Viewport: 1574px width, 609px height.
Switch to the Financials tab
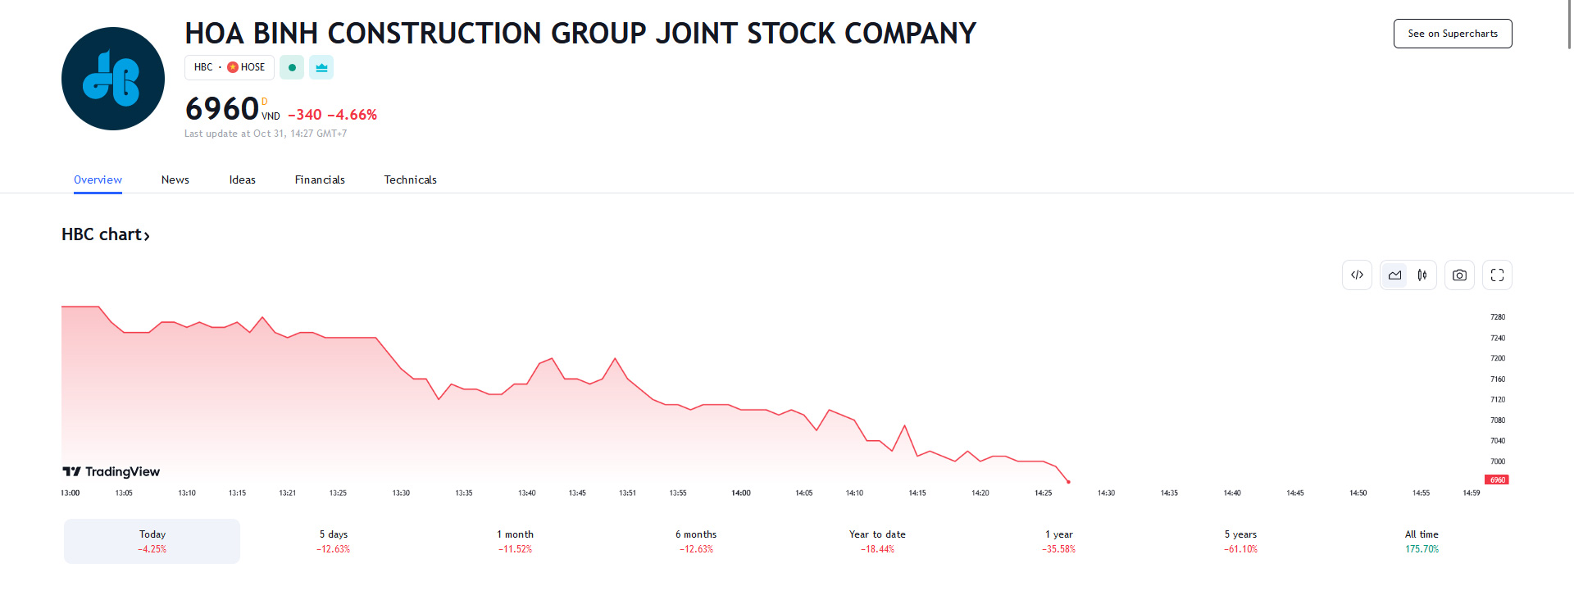point(320,180)
